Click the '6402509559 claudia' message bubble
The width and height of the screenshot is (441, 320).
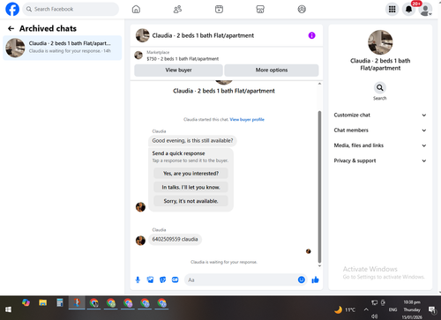pos(175,239)
